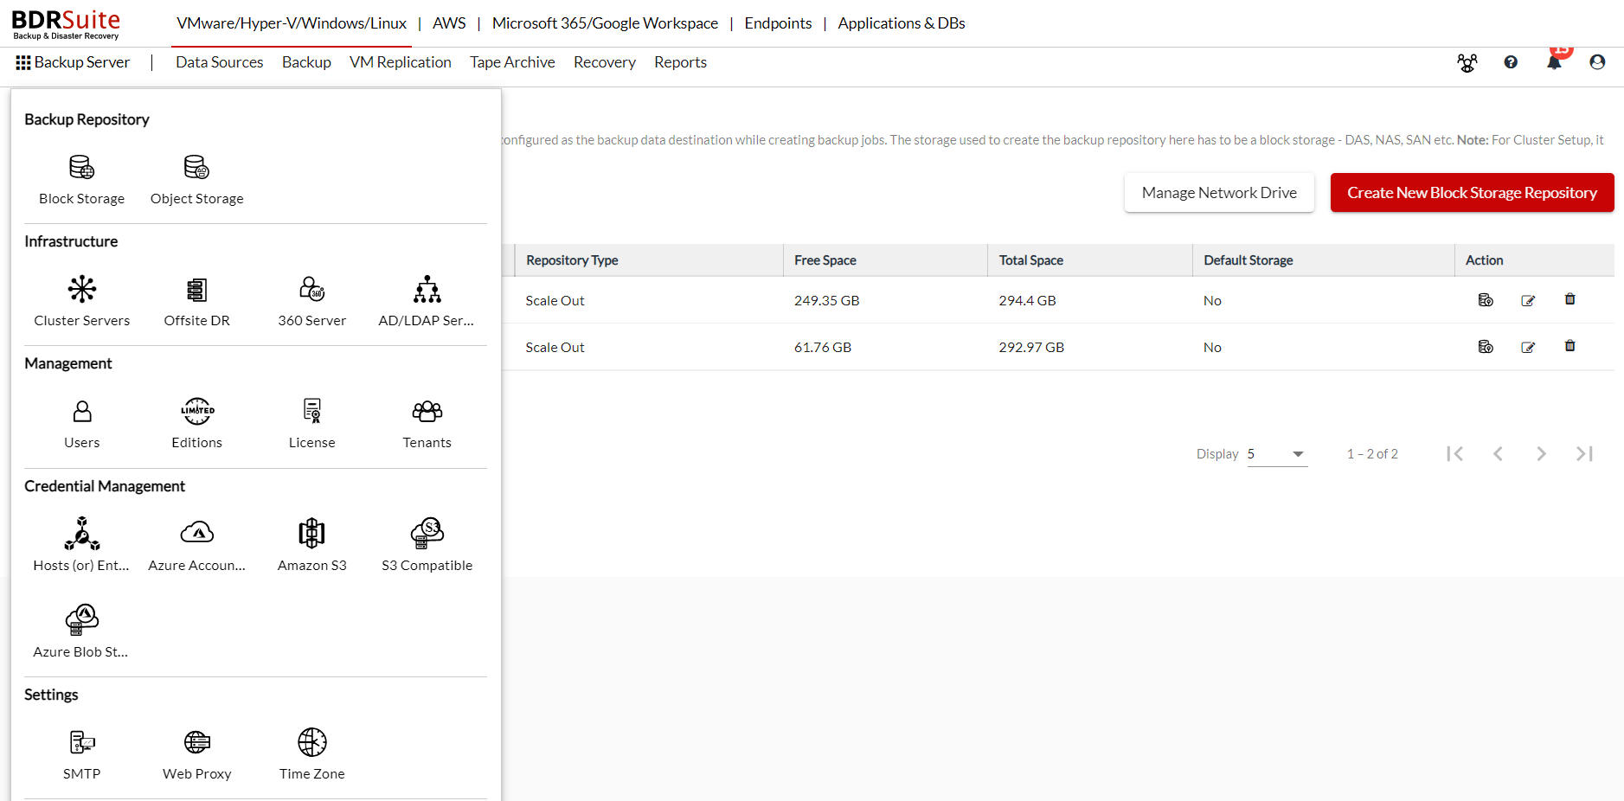Open Cluster Servers infrastructure icon
This screenshot has width=1624, height=801.
(x=82, y=289)
